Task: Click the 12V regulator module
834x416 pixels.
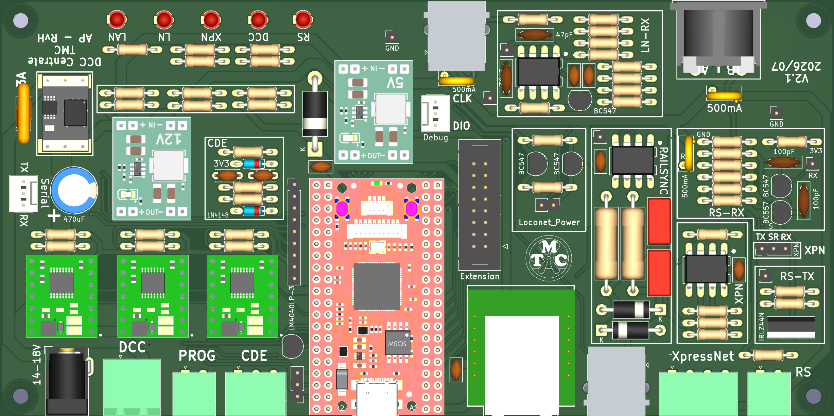Action: coord(152,169)
